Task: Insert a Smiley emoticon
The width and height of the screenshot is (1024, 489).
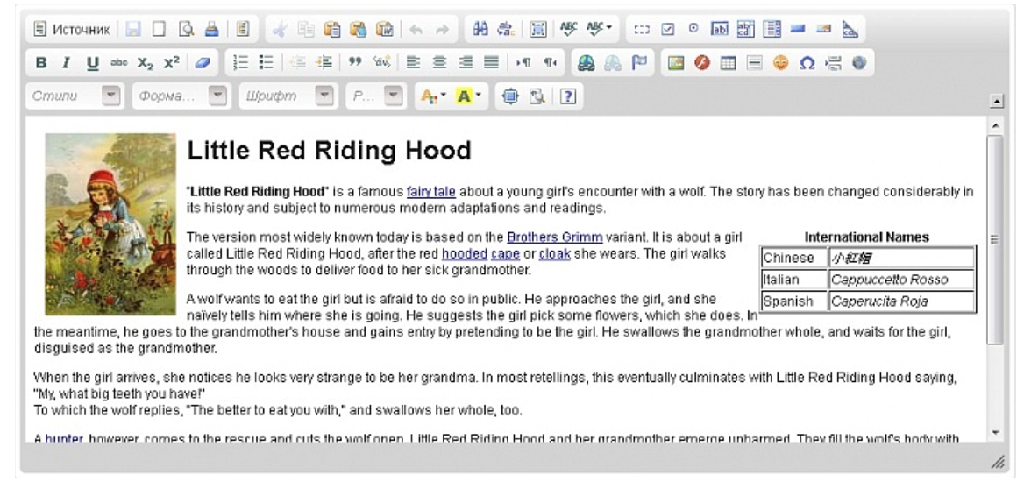Action: tap(780, 63)
